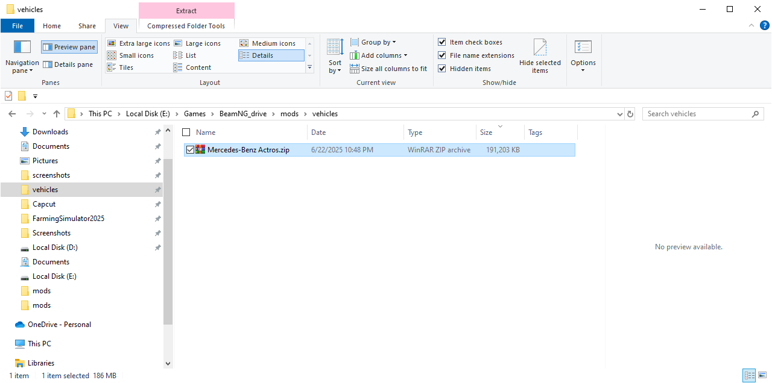Choose Large icons layout
Screen dimensions: 772x383
click(197, 43)
